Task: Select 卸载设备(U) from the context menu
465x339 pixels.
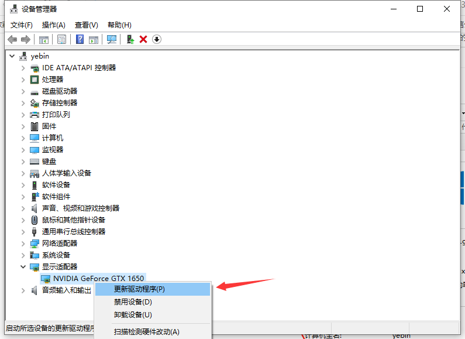Action: click(133, 315)
